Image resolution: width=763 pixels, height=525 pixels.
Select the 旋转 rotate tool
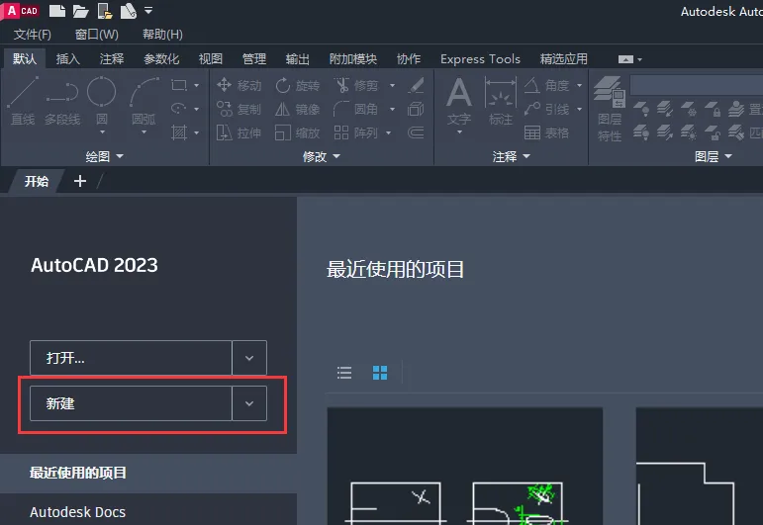(x=297, y=85)
